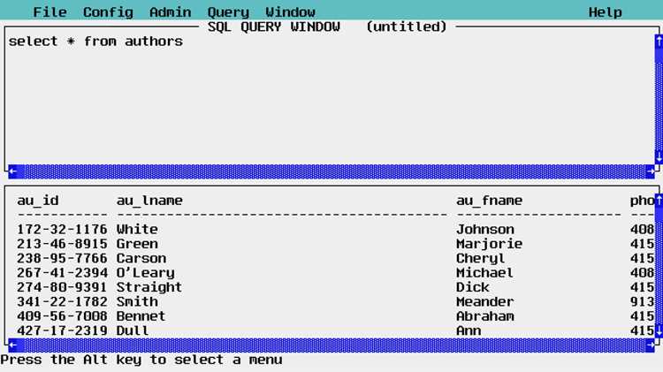Screen dimensions: 663x372
Task: Click first name 'Abraham'
Action: point(485,315)
